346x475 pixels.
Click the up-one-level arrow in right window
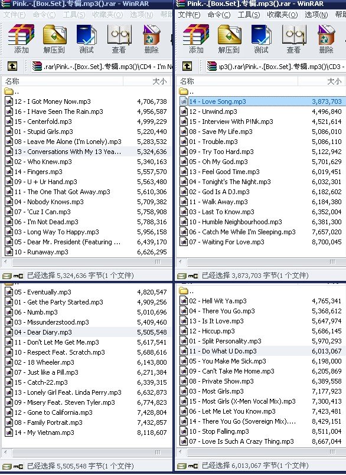pyautogui.click(x=187, y=66)
